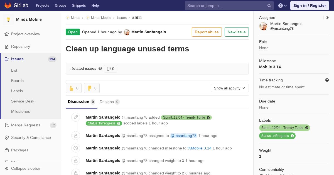The height and width of the screenshot is (175, 334).
Task: Click the label activity timeline icon
Action: pos(76,117)
